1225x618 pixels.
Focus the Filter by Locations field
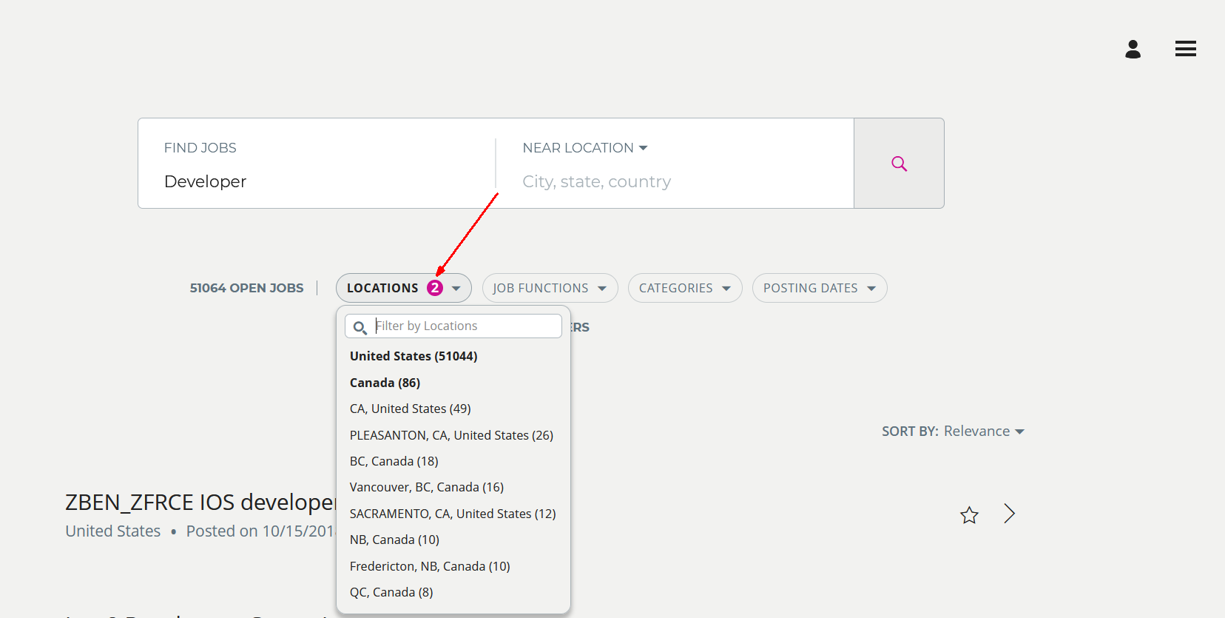[x=466, y=326]
